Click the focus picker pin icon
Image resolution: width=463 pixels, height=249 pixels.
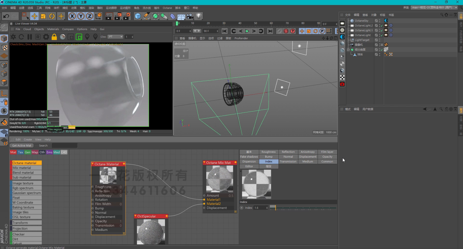(87, 36)
